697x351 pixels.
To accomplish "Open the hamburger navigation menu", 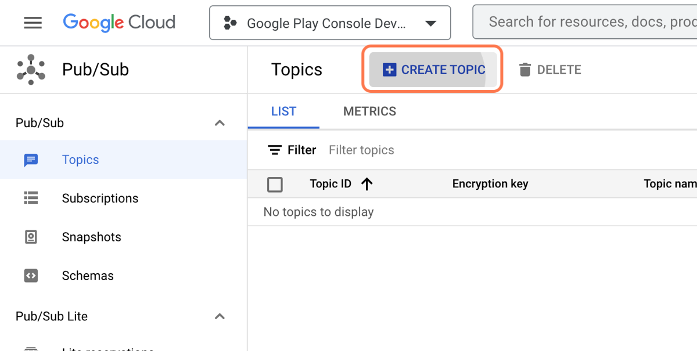I will (33, 23).
